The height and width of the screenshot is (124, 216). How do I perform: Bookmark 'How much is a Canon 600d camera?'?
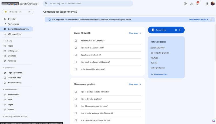point(76,62)
